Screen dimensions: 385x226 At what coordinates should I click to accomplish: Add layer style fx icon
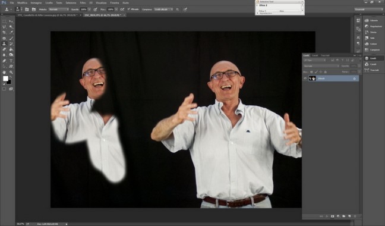327,216
